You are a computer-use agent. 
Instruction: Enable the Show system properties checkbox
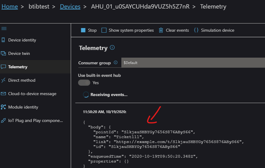click(x=104, y=30)
